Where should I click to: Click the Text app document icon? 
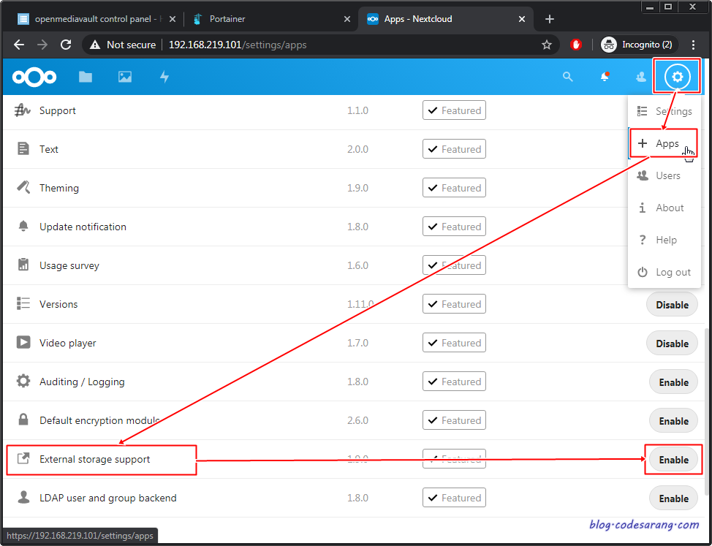(23, 149)
